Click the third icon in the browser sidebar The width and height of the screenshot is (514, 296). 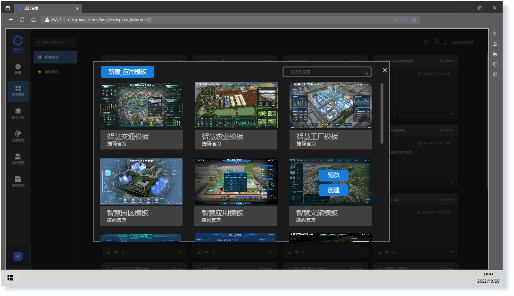[x=495, y=54]
